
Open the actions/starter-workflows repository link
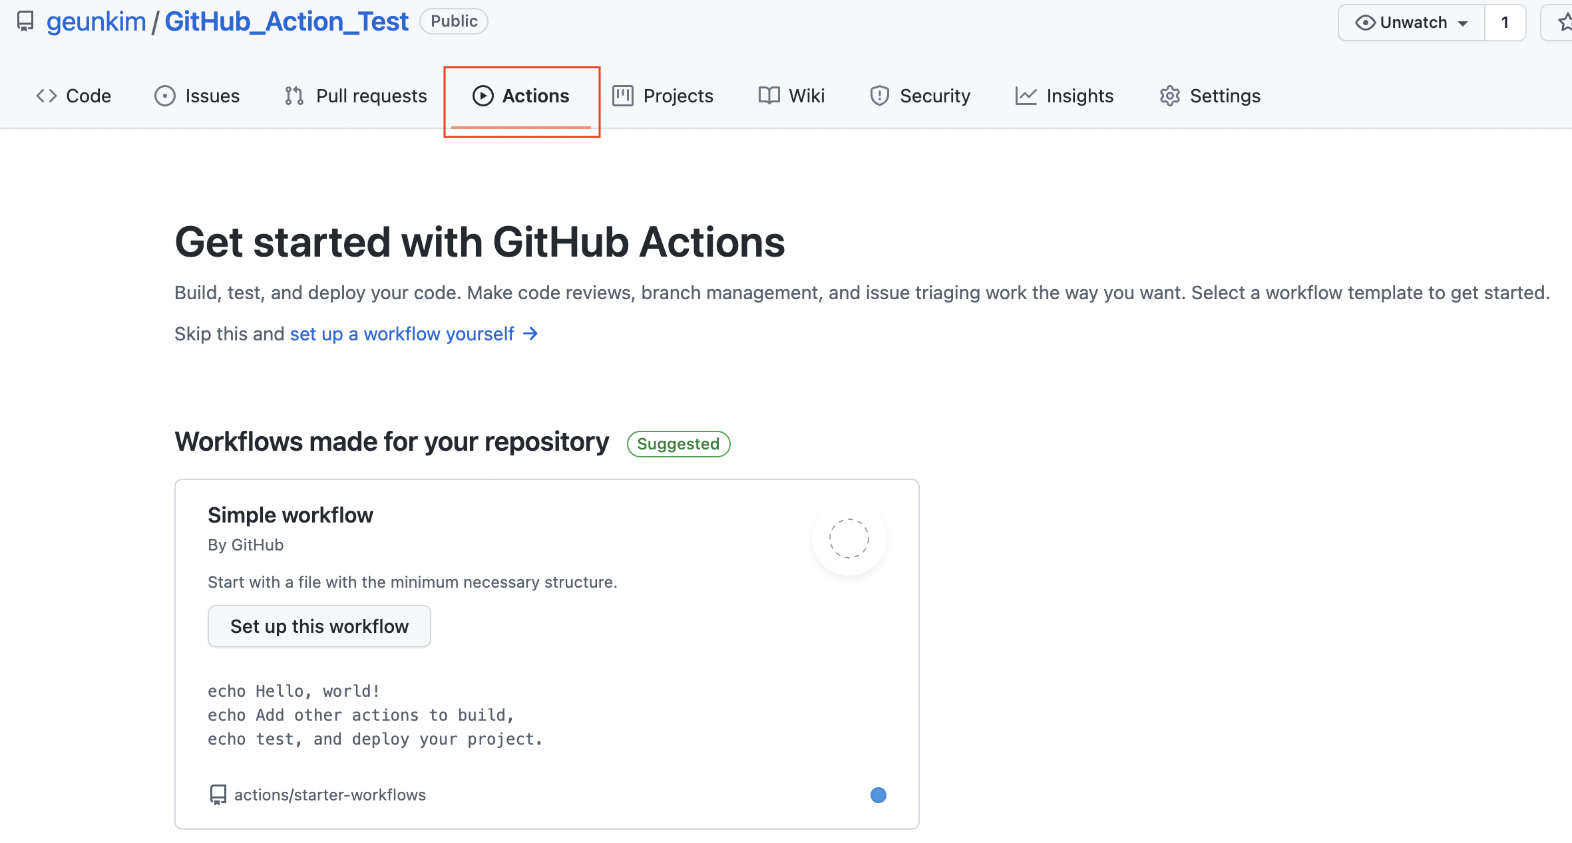pyautogui.click(x=329, y=795)
